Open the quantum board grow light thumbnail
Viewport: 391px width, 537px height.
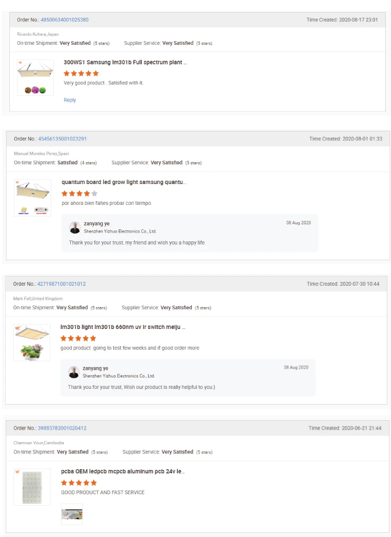click(x=32, y=198)
